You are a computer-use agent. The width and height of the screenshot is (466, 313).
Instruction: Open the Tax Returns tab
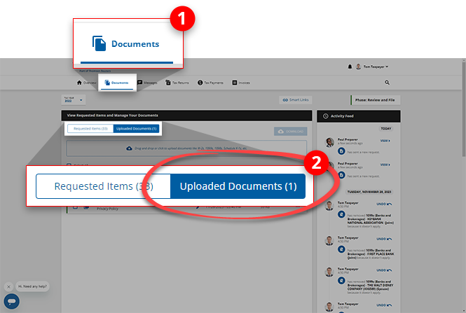pos(177,83)
